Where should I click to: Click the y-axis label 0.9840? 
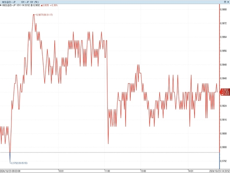(x=224, y=78)
